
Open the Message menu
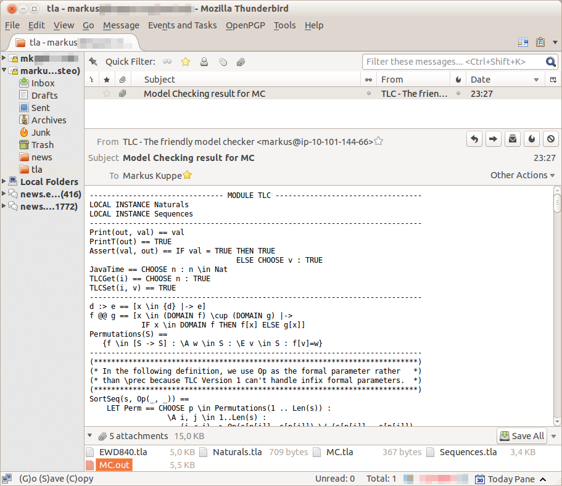click(x=121, y=25)
